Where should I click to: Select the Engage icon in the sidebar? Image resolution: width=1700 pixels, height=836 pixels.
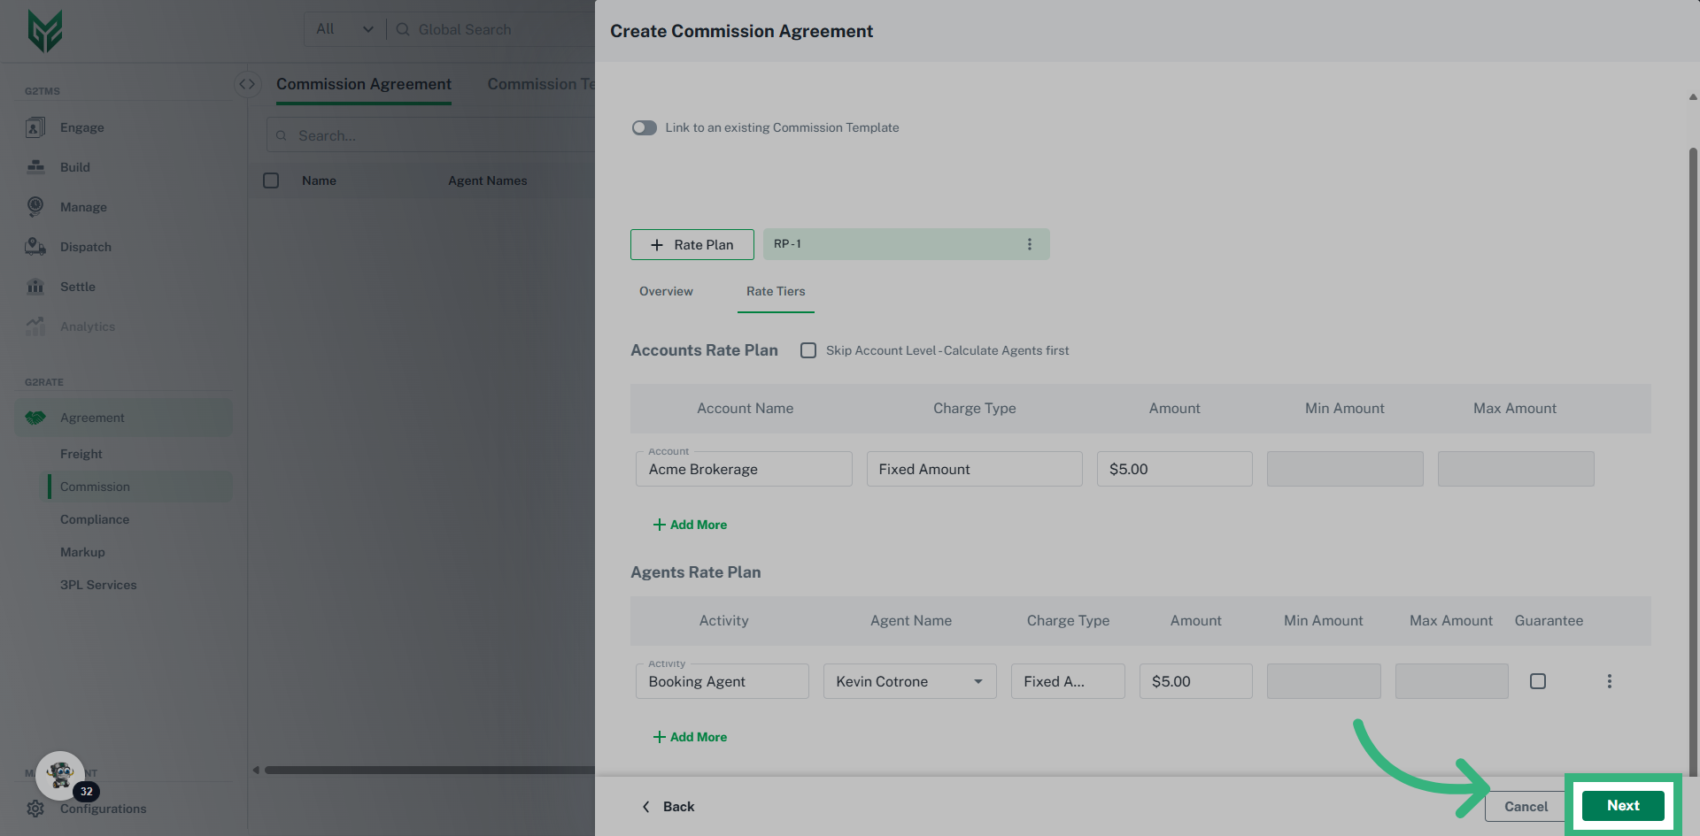point(35,127)
